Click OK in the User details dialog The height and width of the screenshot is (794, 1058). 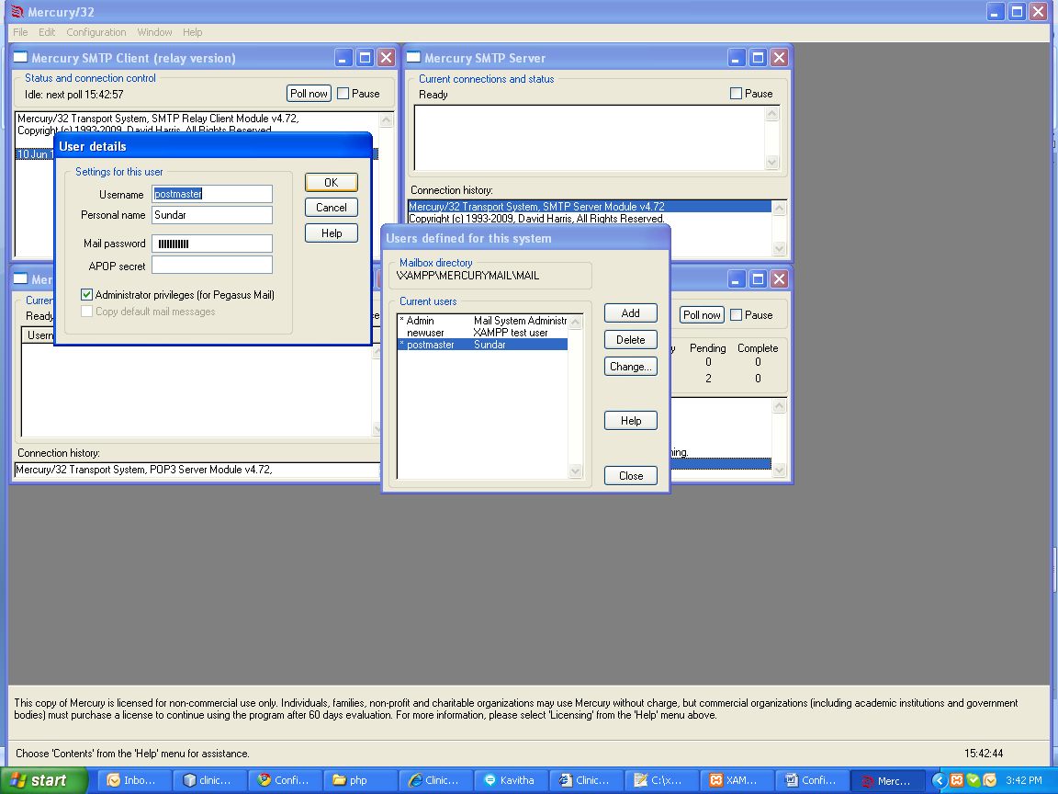click(331, 182)
